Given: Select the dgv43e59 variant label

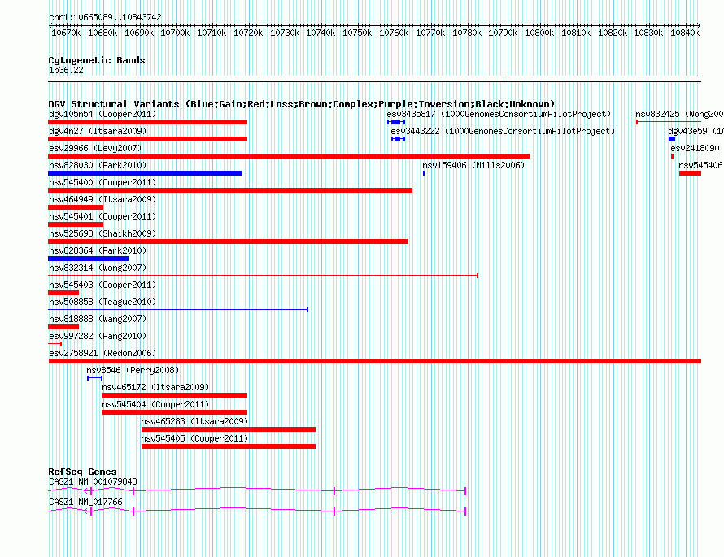Looking at the screenshot, I should pyautogui.click(x=696, y=131).
